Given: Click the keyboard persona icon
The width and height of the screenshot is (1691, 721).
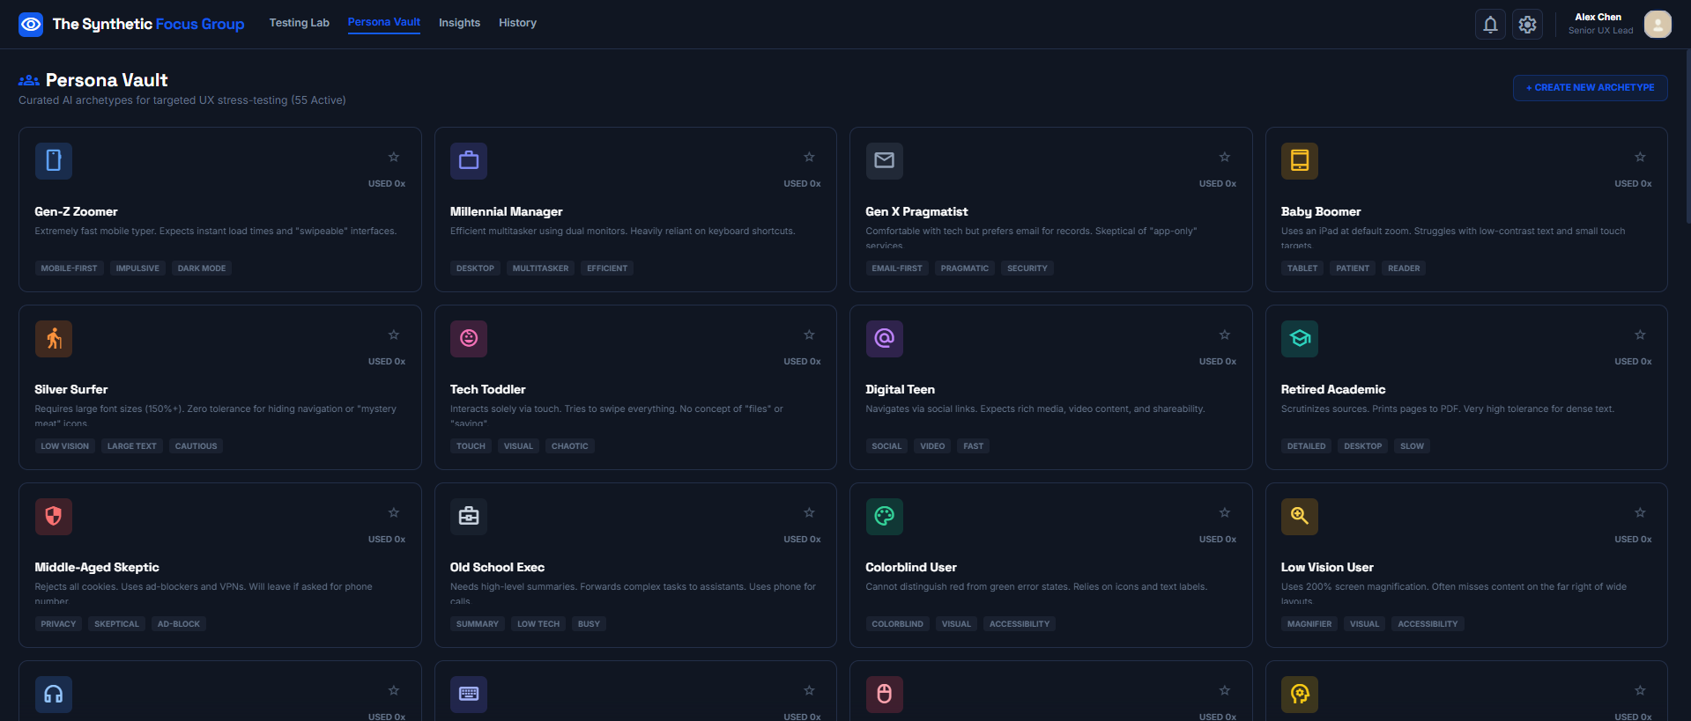Looking at the screenshot, I should (469, 695).
